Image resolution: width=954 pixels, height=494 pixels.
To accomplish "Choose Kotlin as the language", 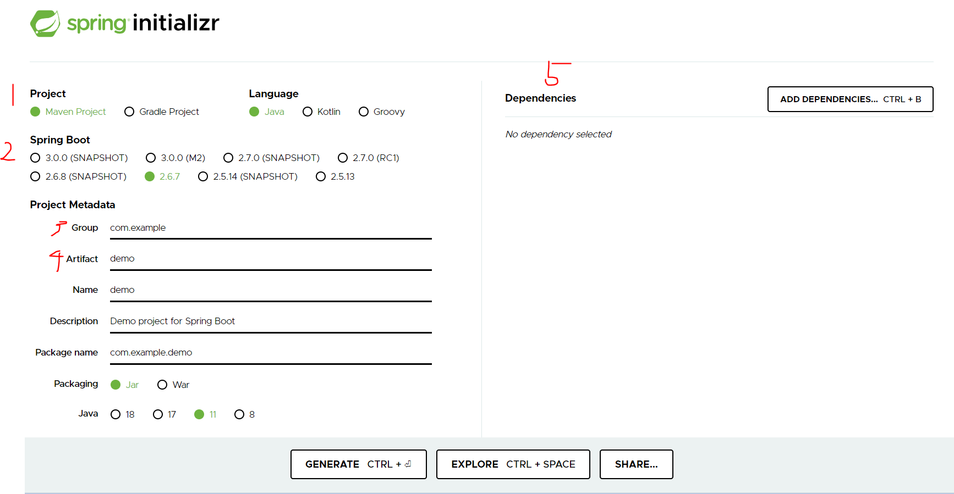I will click(x=308, y=112).
